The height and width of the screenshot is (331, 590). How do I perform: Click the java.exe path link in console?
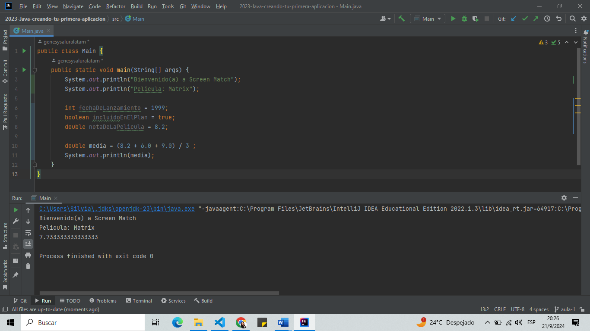coord(117,209)
